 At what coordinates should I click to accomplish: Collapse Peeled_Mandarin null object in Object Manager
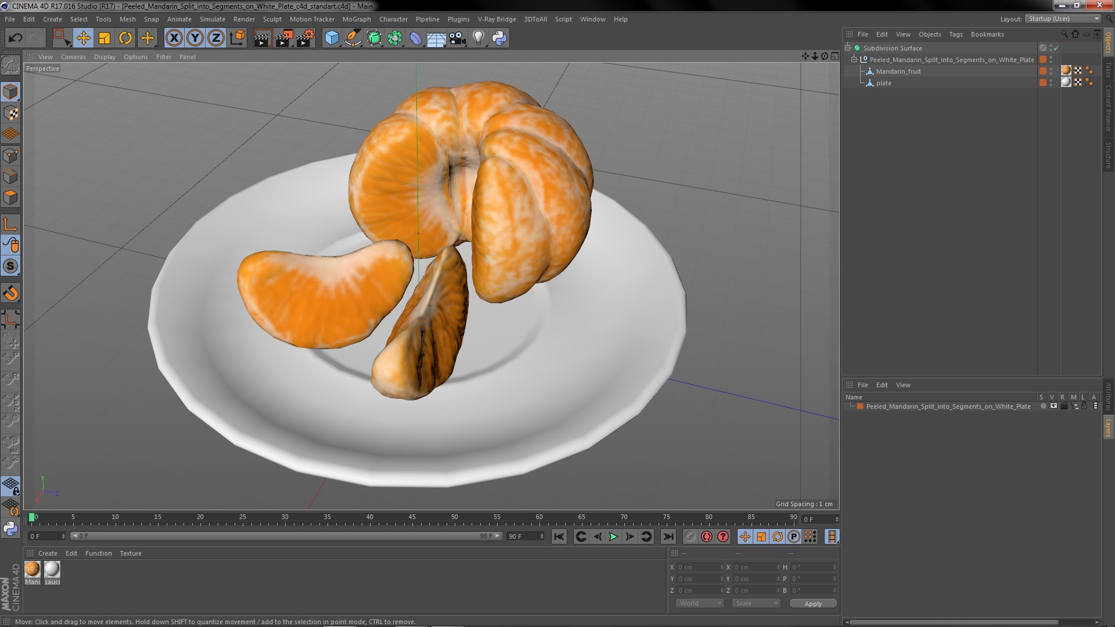(x=854, y=59)
